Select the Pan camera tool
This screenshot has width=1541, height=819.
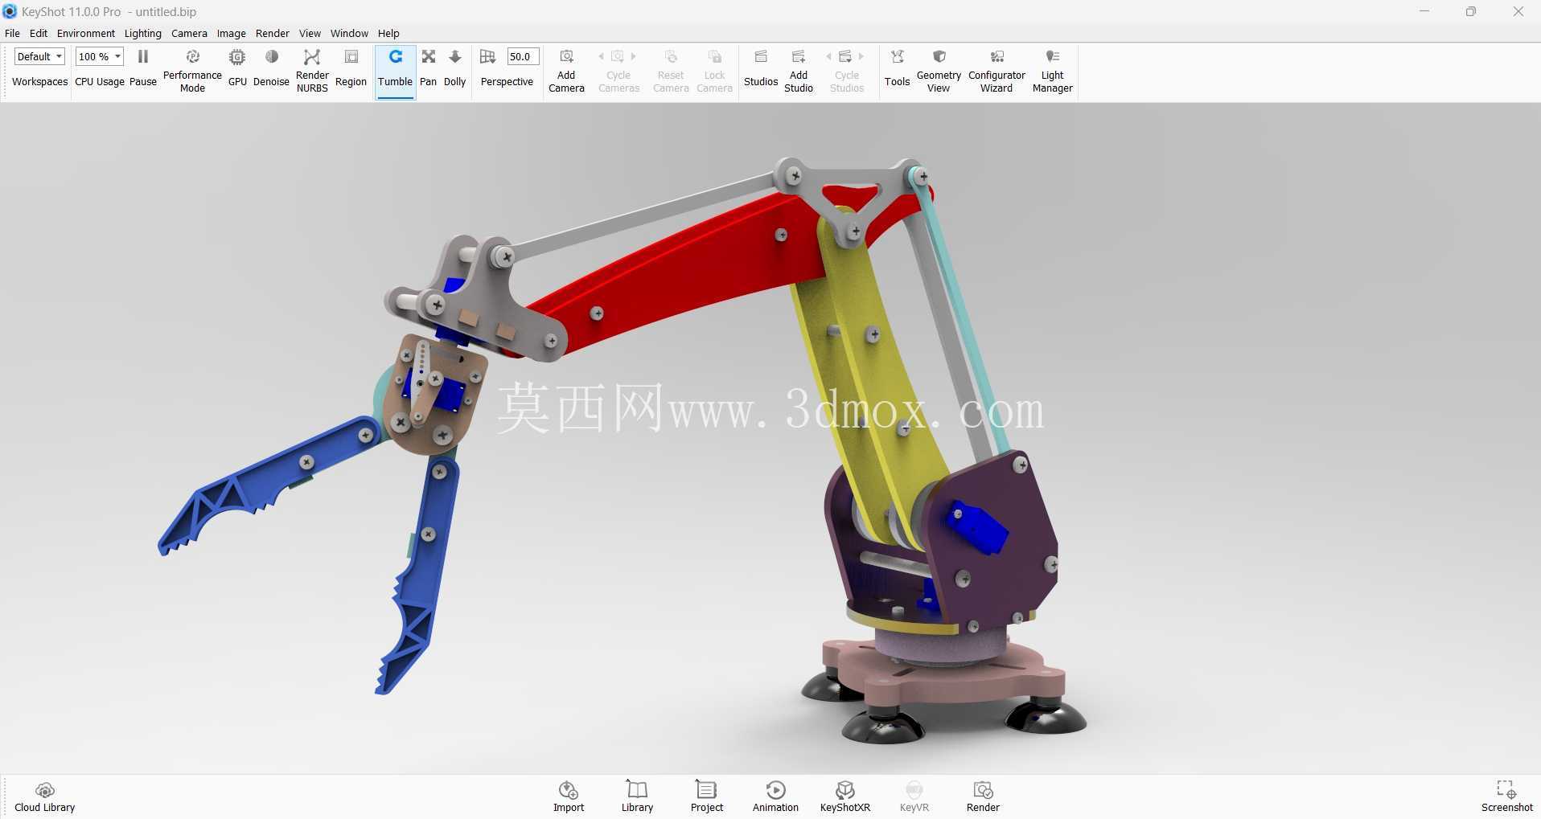429,69
